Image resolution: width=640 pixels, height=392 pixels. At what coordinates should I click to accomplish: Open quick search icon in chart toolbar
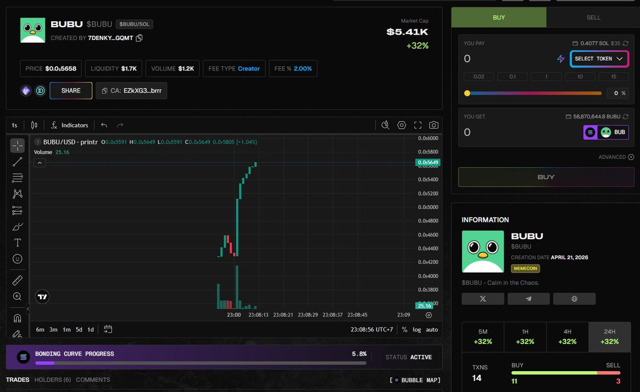(x=386, y=125)
